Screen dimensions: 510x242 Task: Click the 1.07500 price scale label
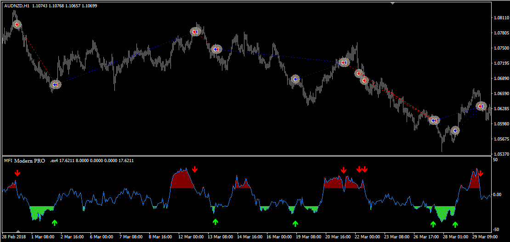(x=501, y=48)
